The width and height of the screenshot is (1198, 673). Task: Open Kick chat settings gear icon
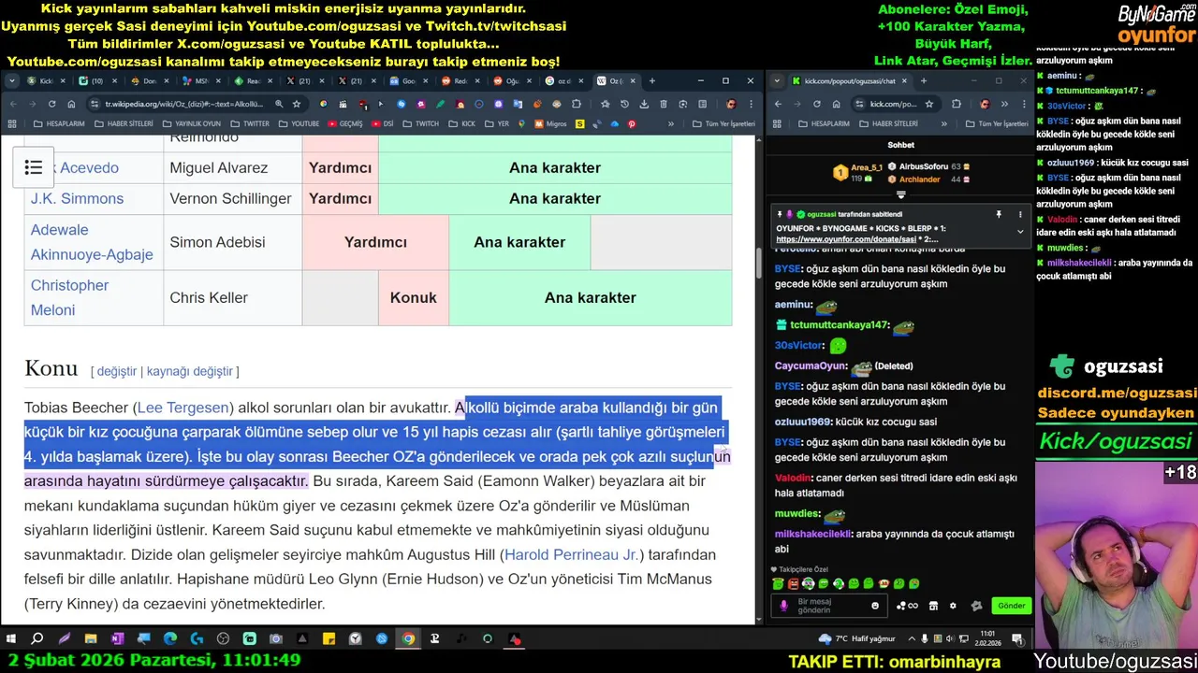(x=953, y=606)
